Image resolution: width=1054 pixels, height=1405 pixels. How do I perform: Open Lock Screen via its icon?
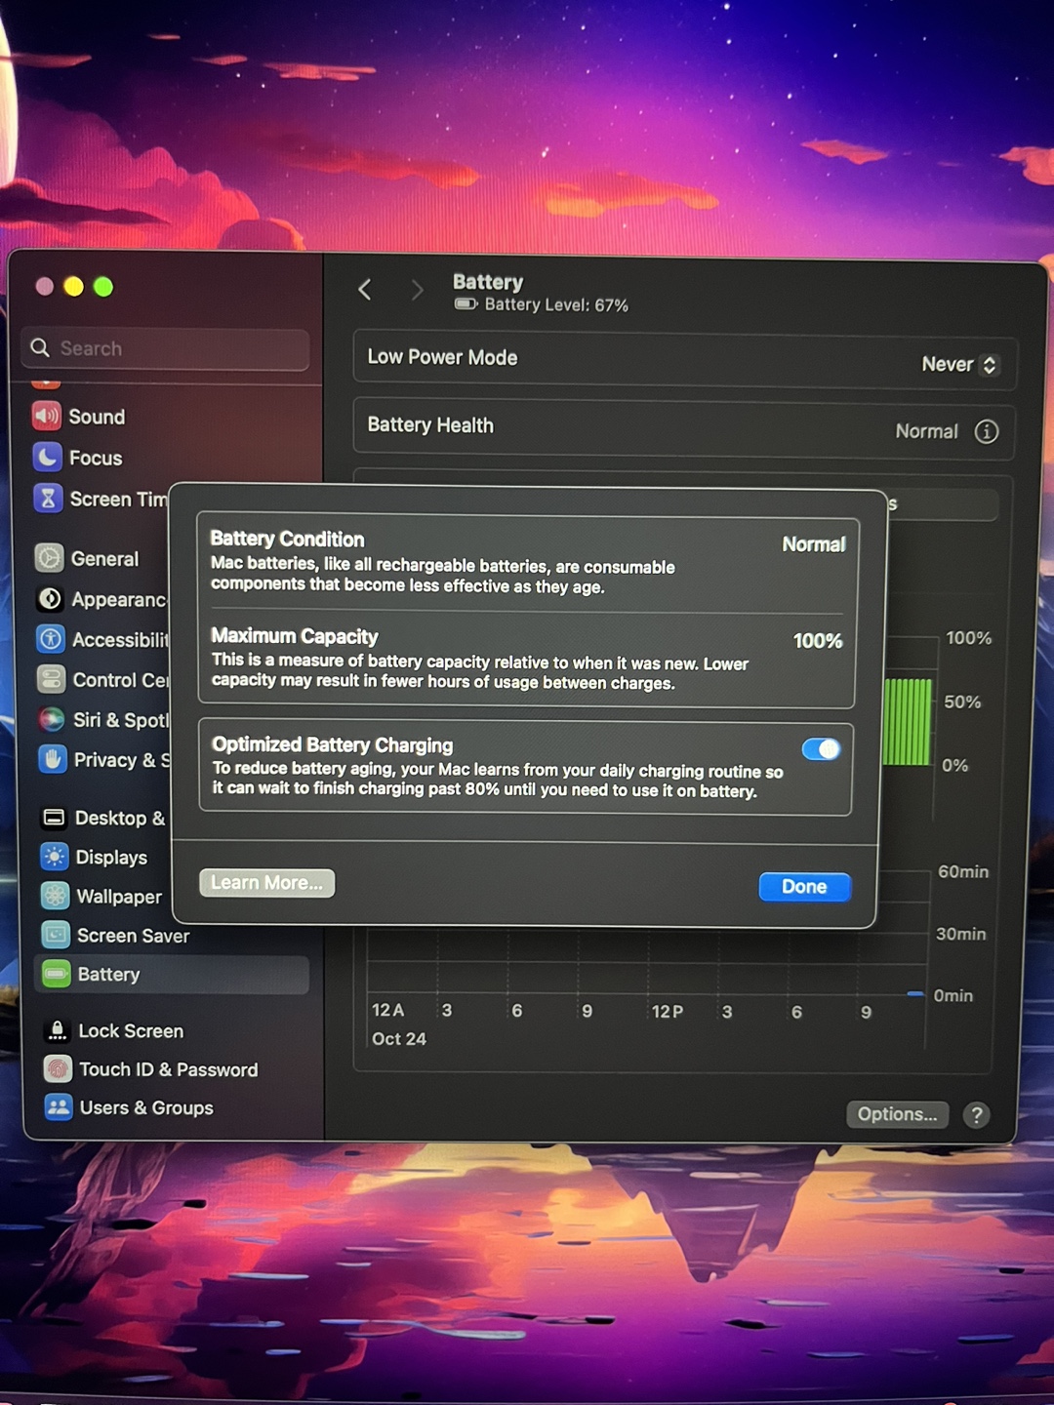click(58, 1030)
